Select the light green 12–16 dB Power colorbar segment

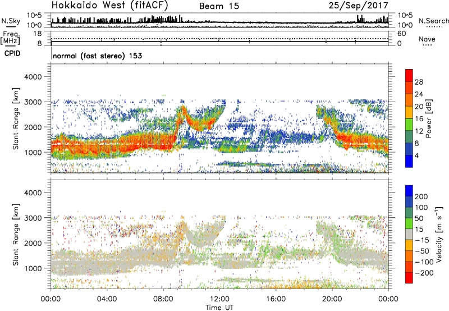click(x=409, y=124)
